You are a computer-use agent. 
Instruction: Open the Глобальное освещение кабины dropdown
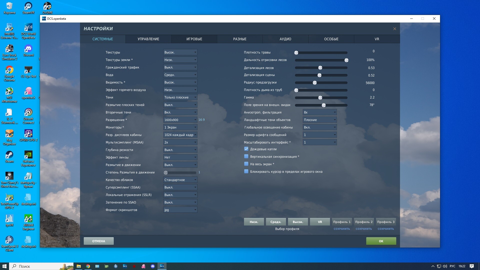pos(320,127)
